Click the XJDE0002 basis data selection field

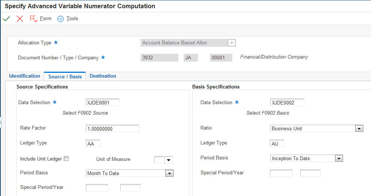[x=287, y=102]
